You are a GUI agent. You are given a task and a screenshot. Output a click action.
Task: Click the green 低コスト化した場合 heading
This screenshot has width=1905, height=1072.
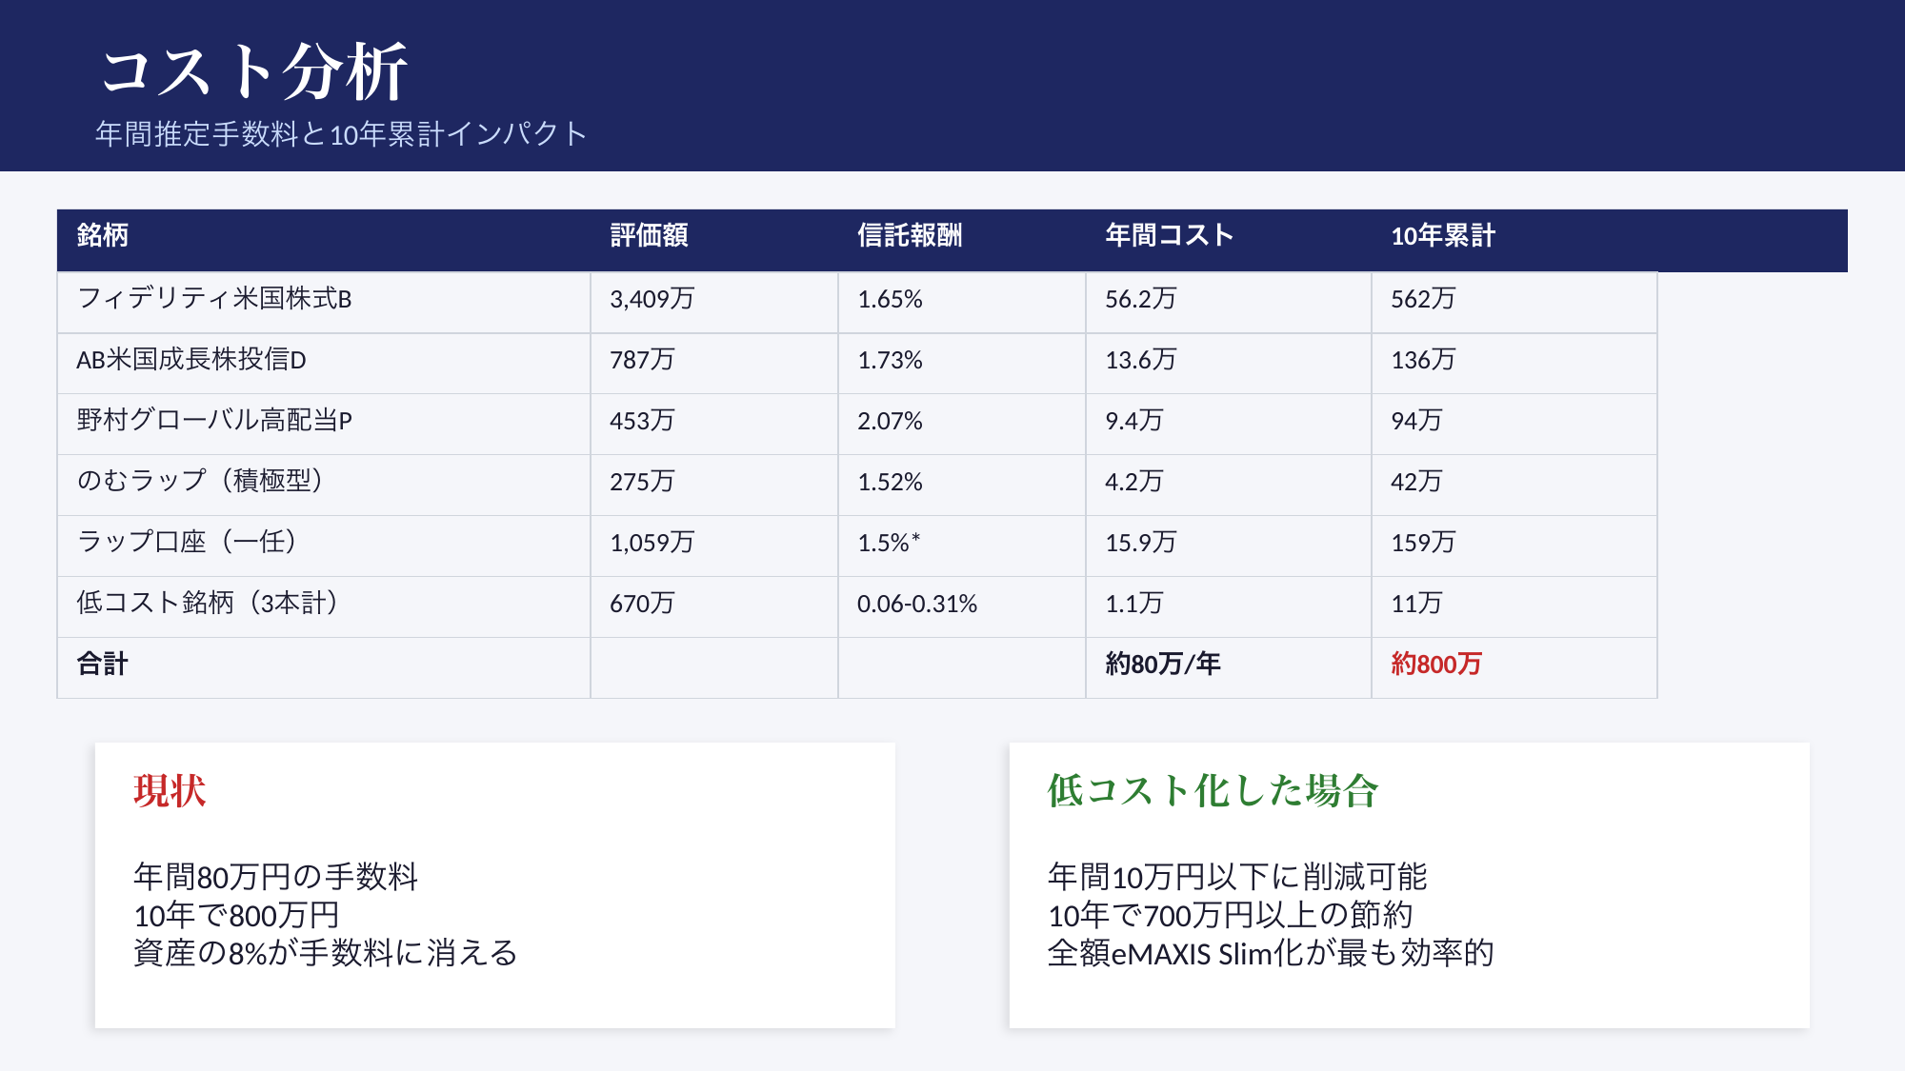(1213, 791)
